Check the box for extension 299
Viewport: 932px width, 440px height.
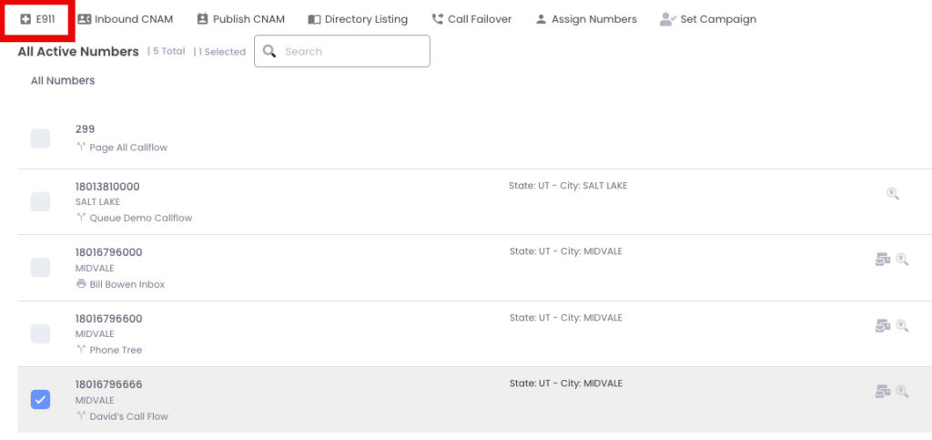coord(40,138)
